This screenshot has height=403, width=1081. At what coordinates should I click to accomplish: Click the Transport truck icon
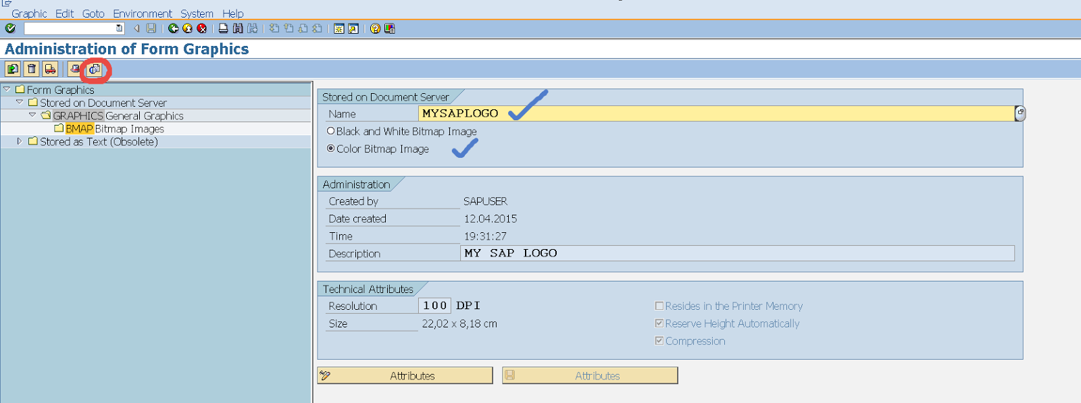click(x=50, y=69)
